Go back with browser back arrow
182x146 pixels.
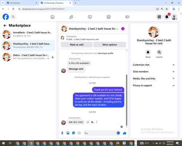coord(3,9)
